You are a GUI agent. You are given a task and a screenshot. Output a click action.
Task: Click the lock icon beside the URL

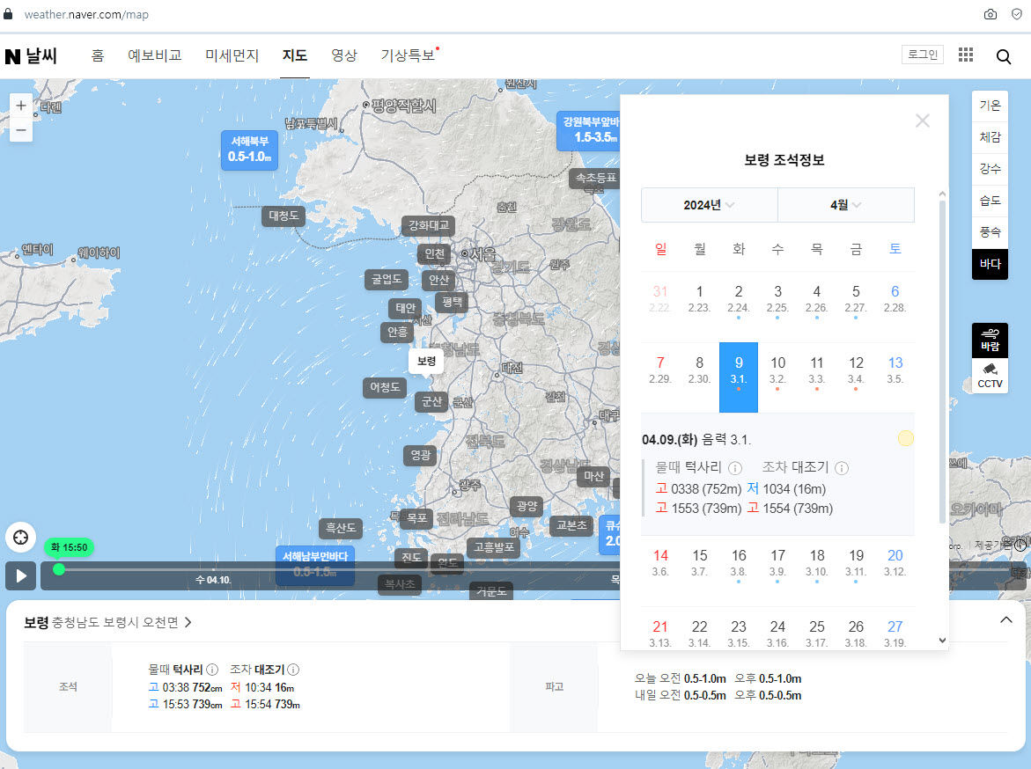(8, 14)
